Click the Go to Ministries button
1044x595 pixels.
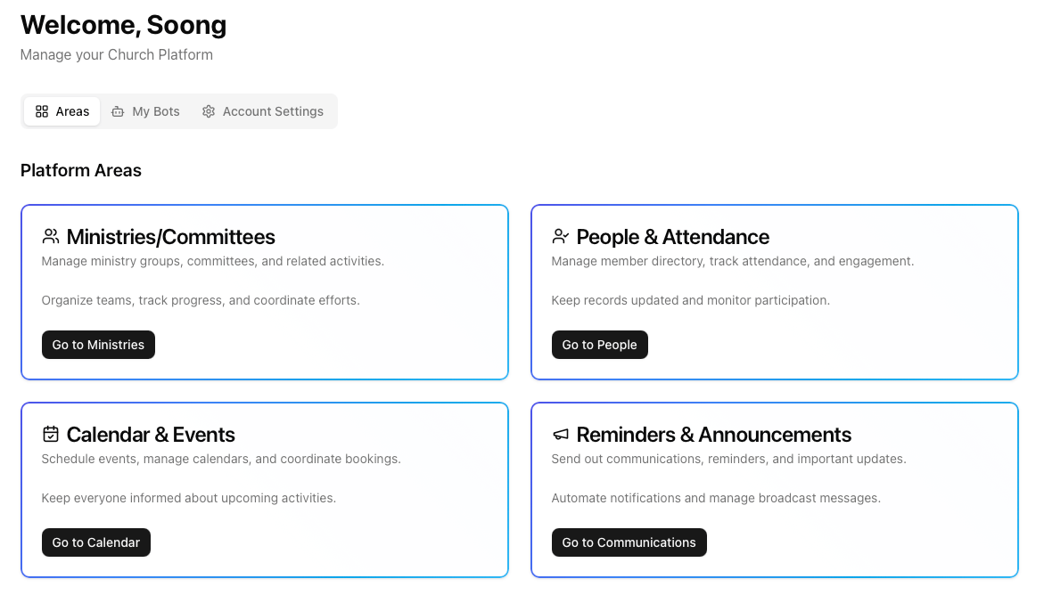[98, 345]
